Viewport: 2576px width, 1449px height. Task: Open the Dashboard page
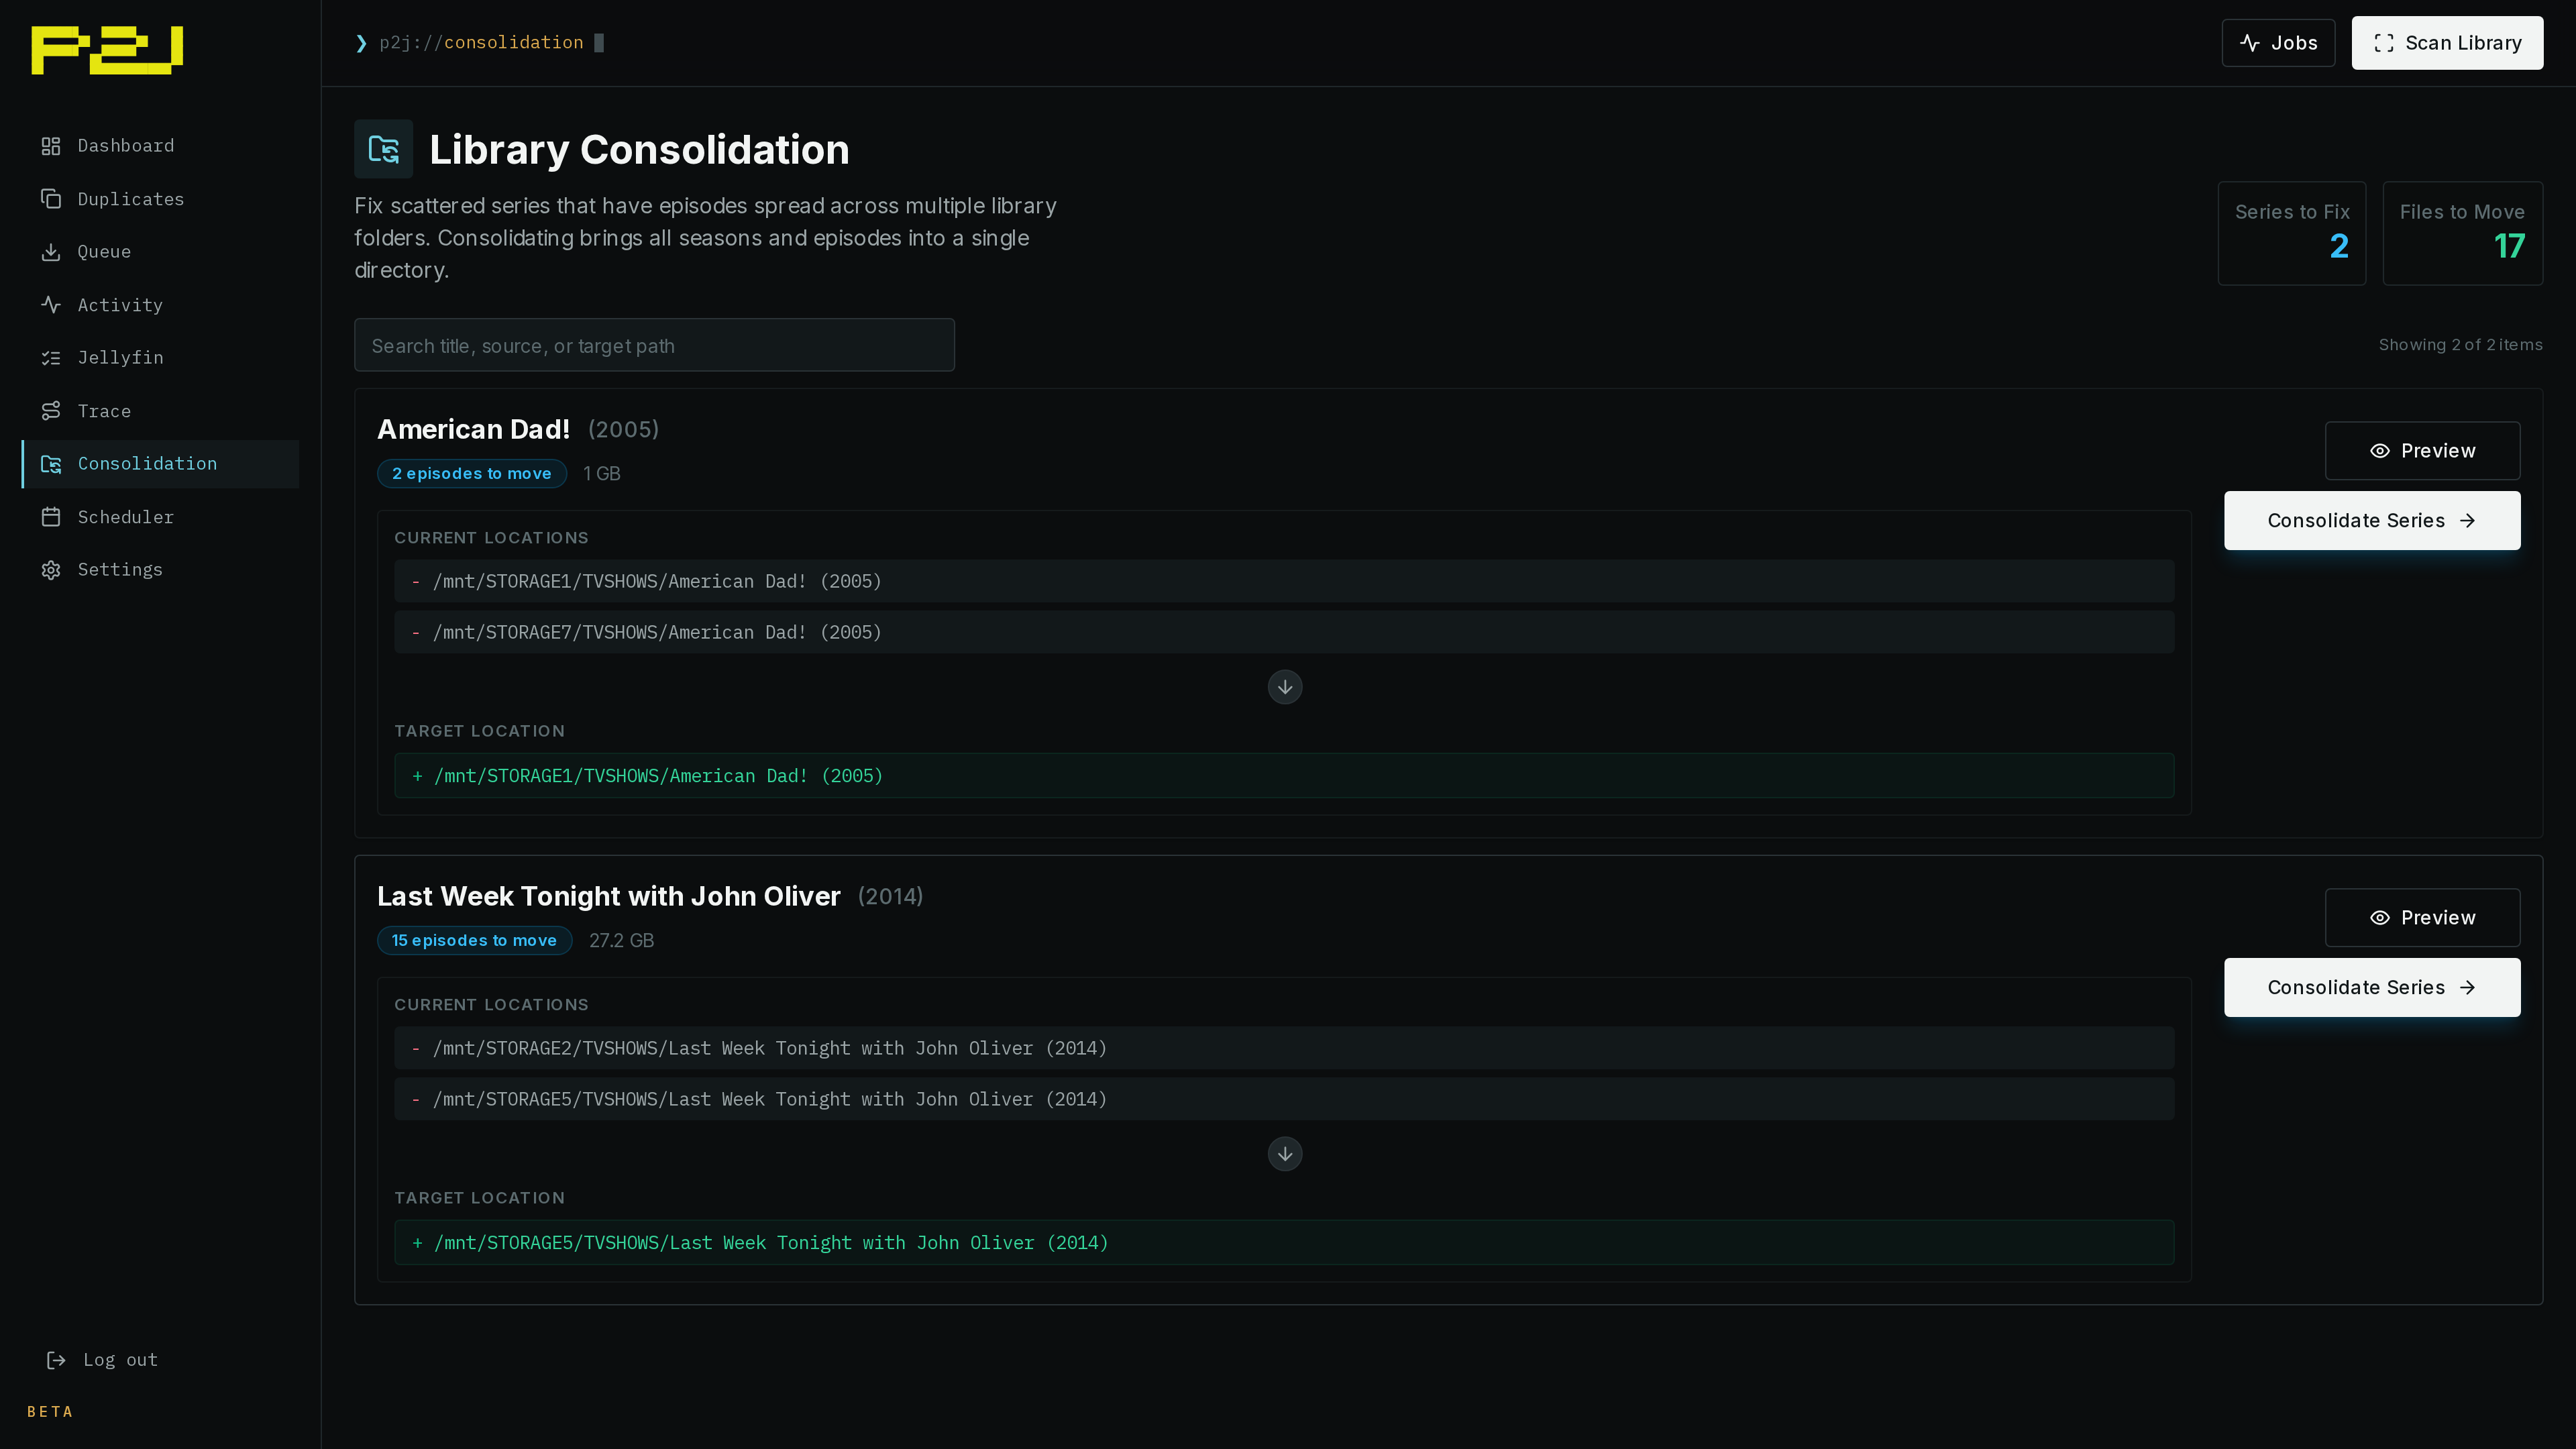click(x=161, y=146)
